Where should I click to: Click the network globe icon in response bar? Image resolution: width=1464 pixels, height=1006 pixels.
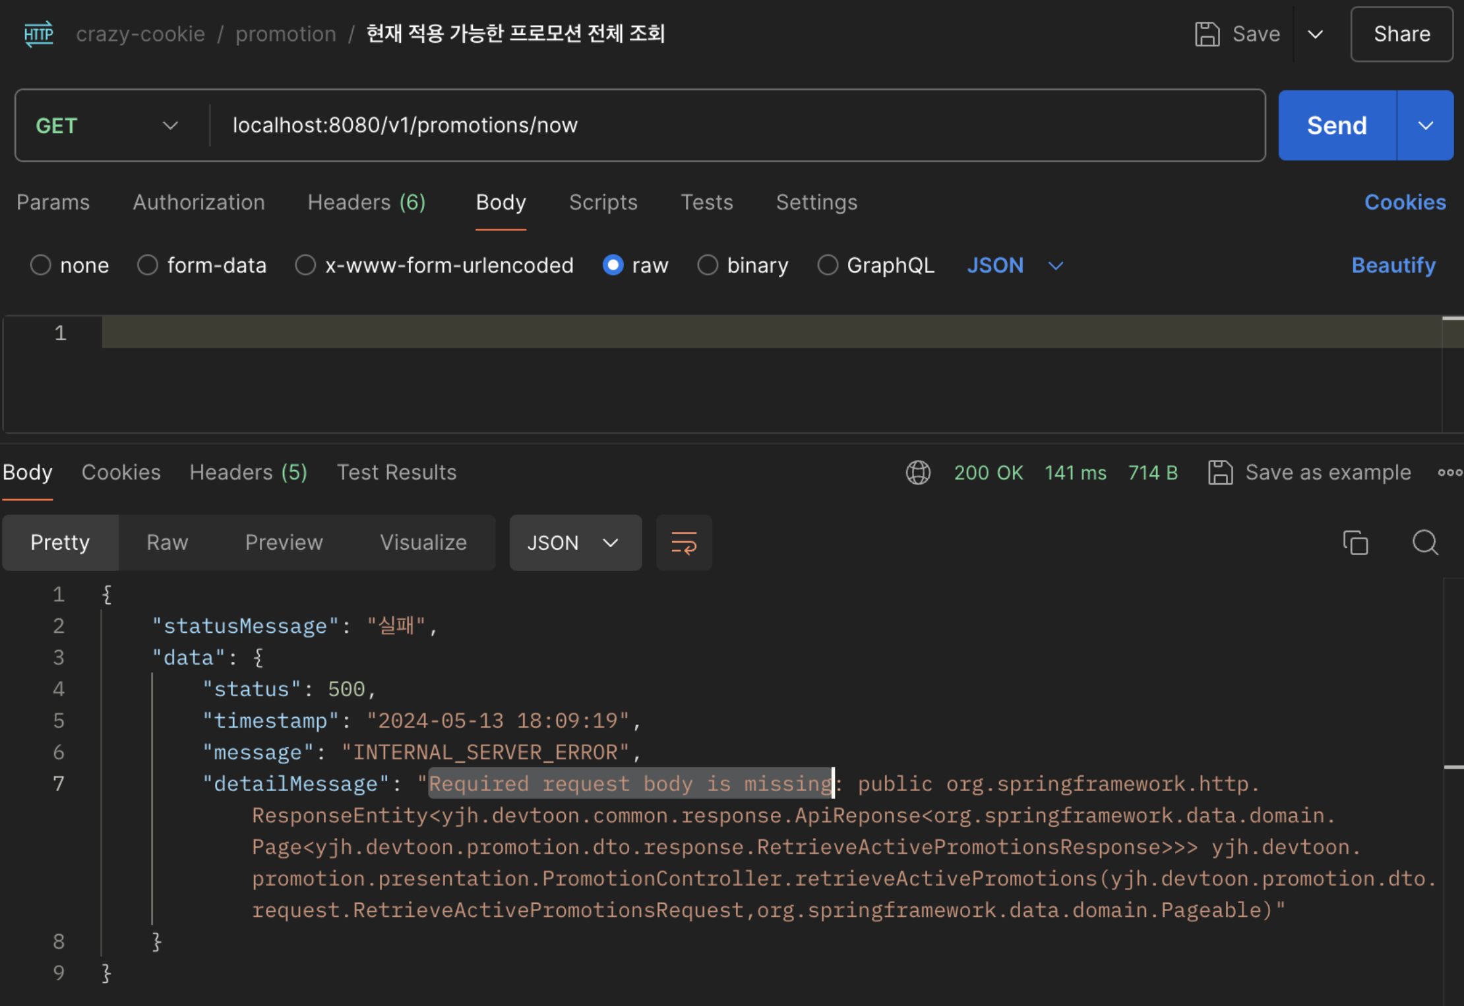pyautogui.click(x=918, y=472)
